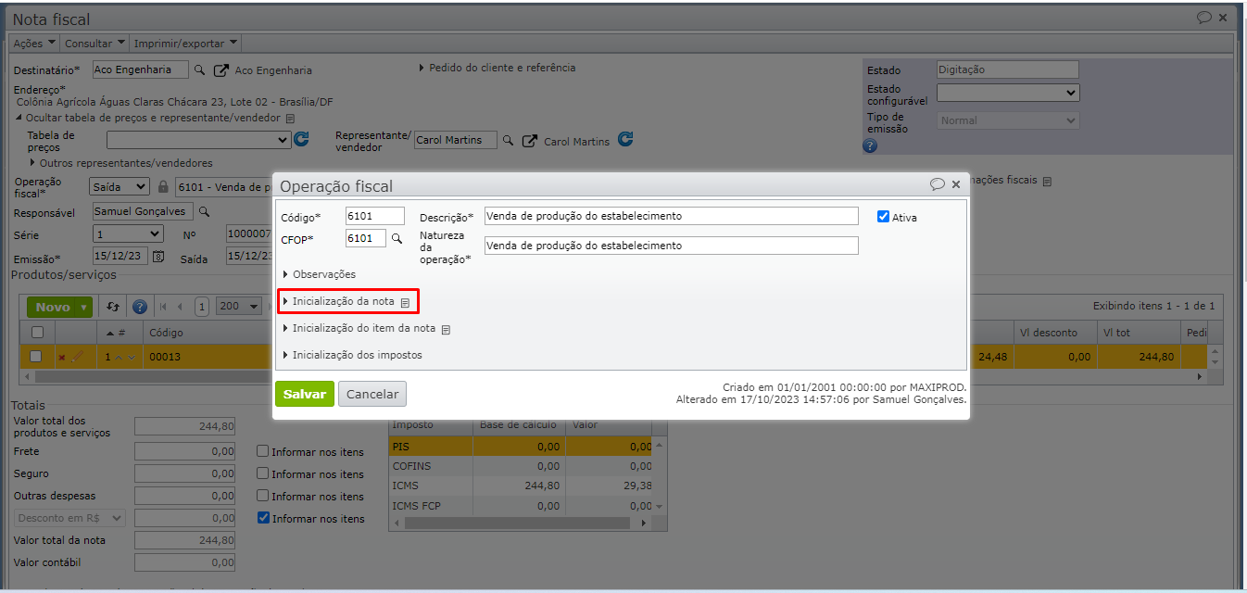Open the calendar picker for Emissão date
The width and height of the screenshot is (1247, 593).
(158, 257)
